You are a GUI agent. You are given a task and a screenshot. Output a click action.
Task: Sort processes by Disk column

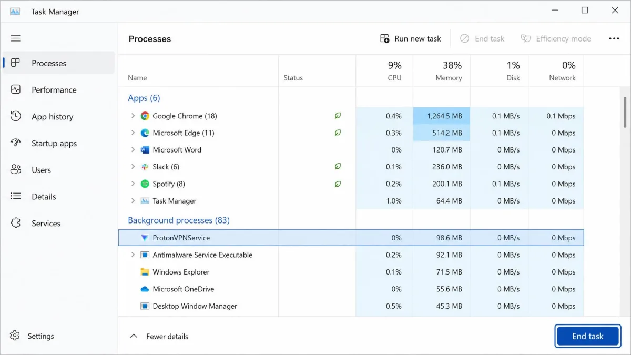500,72
